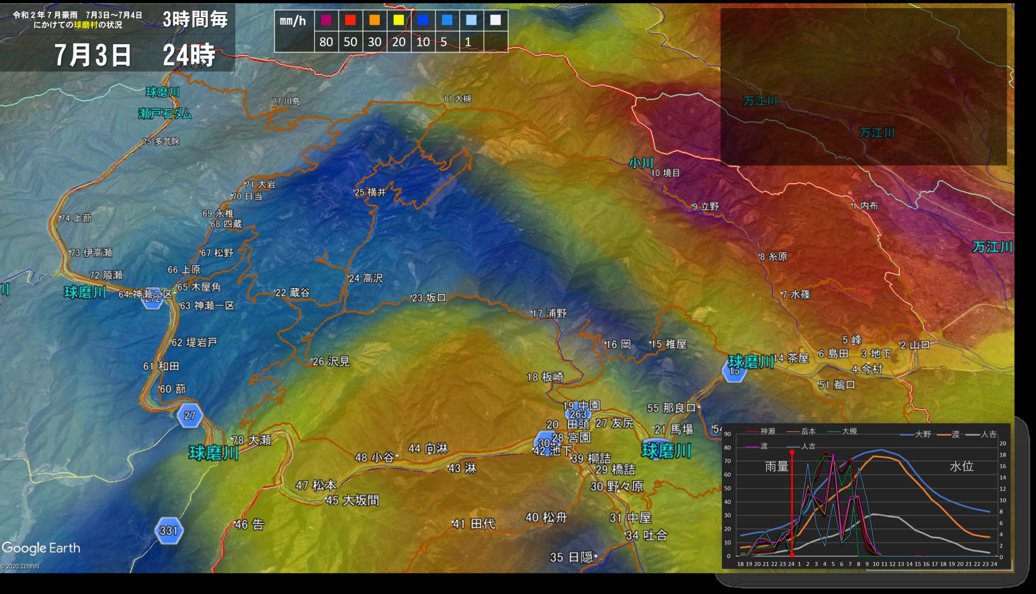Screen dimensions: 1036x594
Task: Click the 7月3日 date heading
Action: click(x=93, y=55)
